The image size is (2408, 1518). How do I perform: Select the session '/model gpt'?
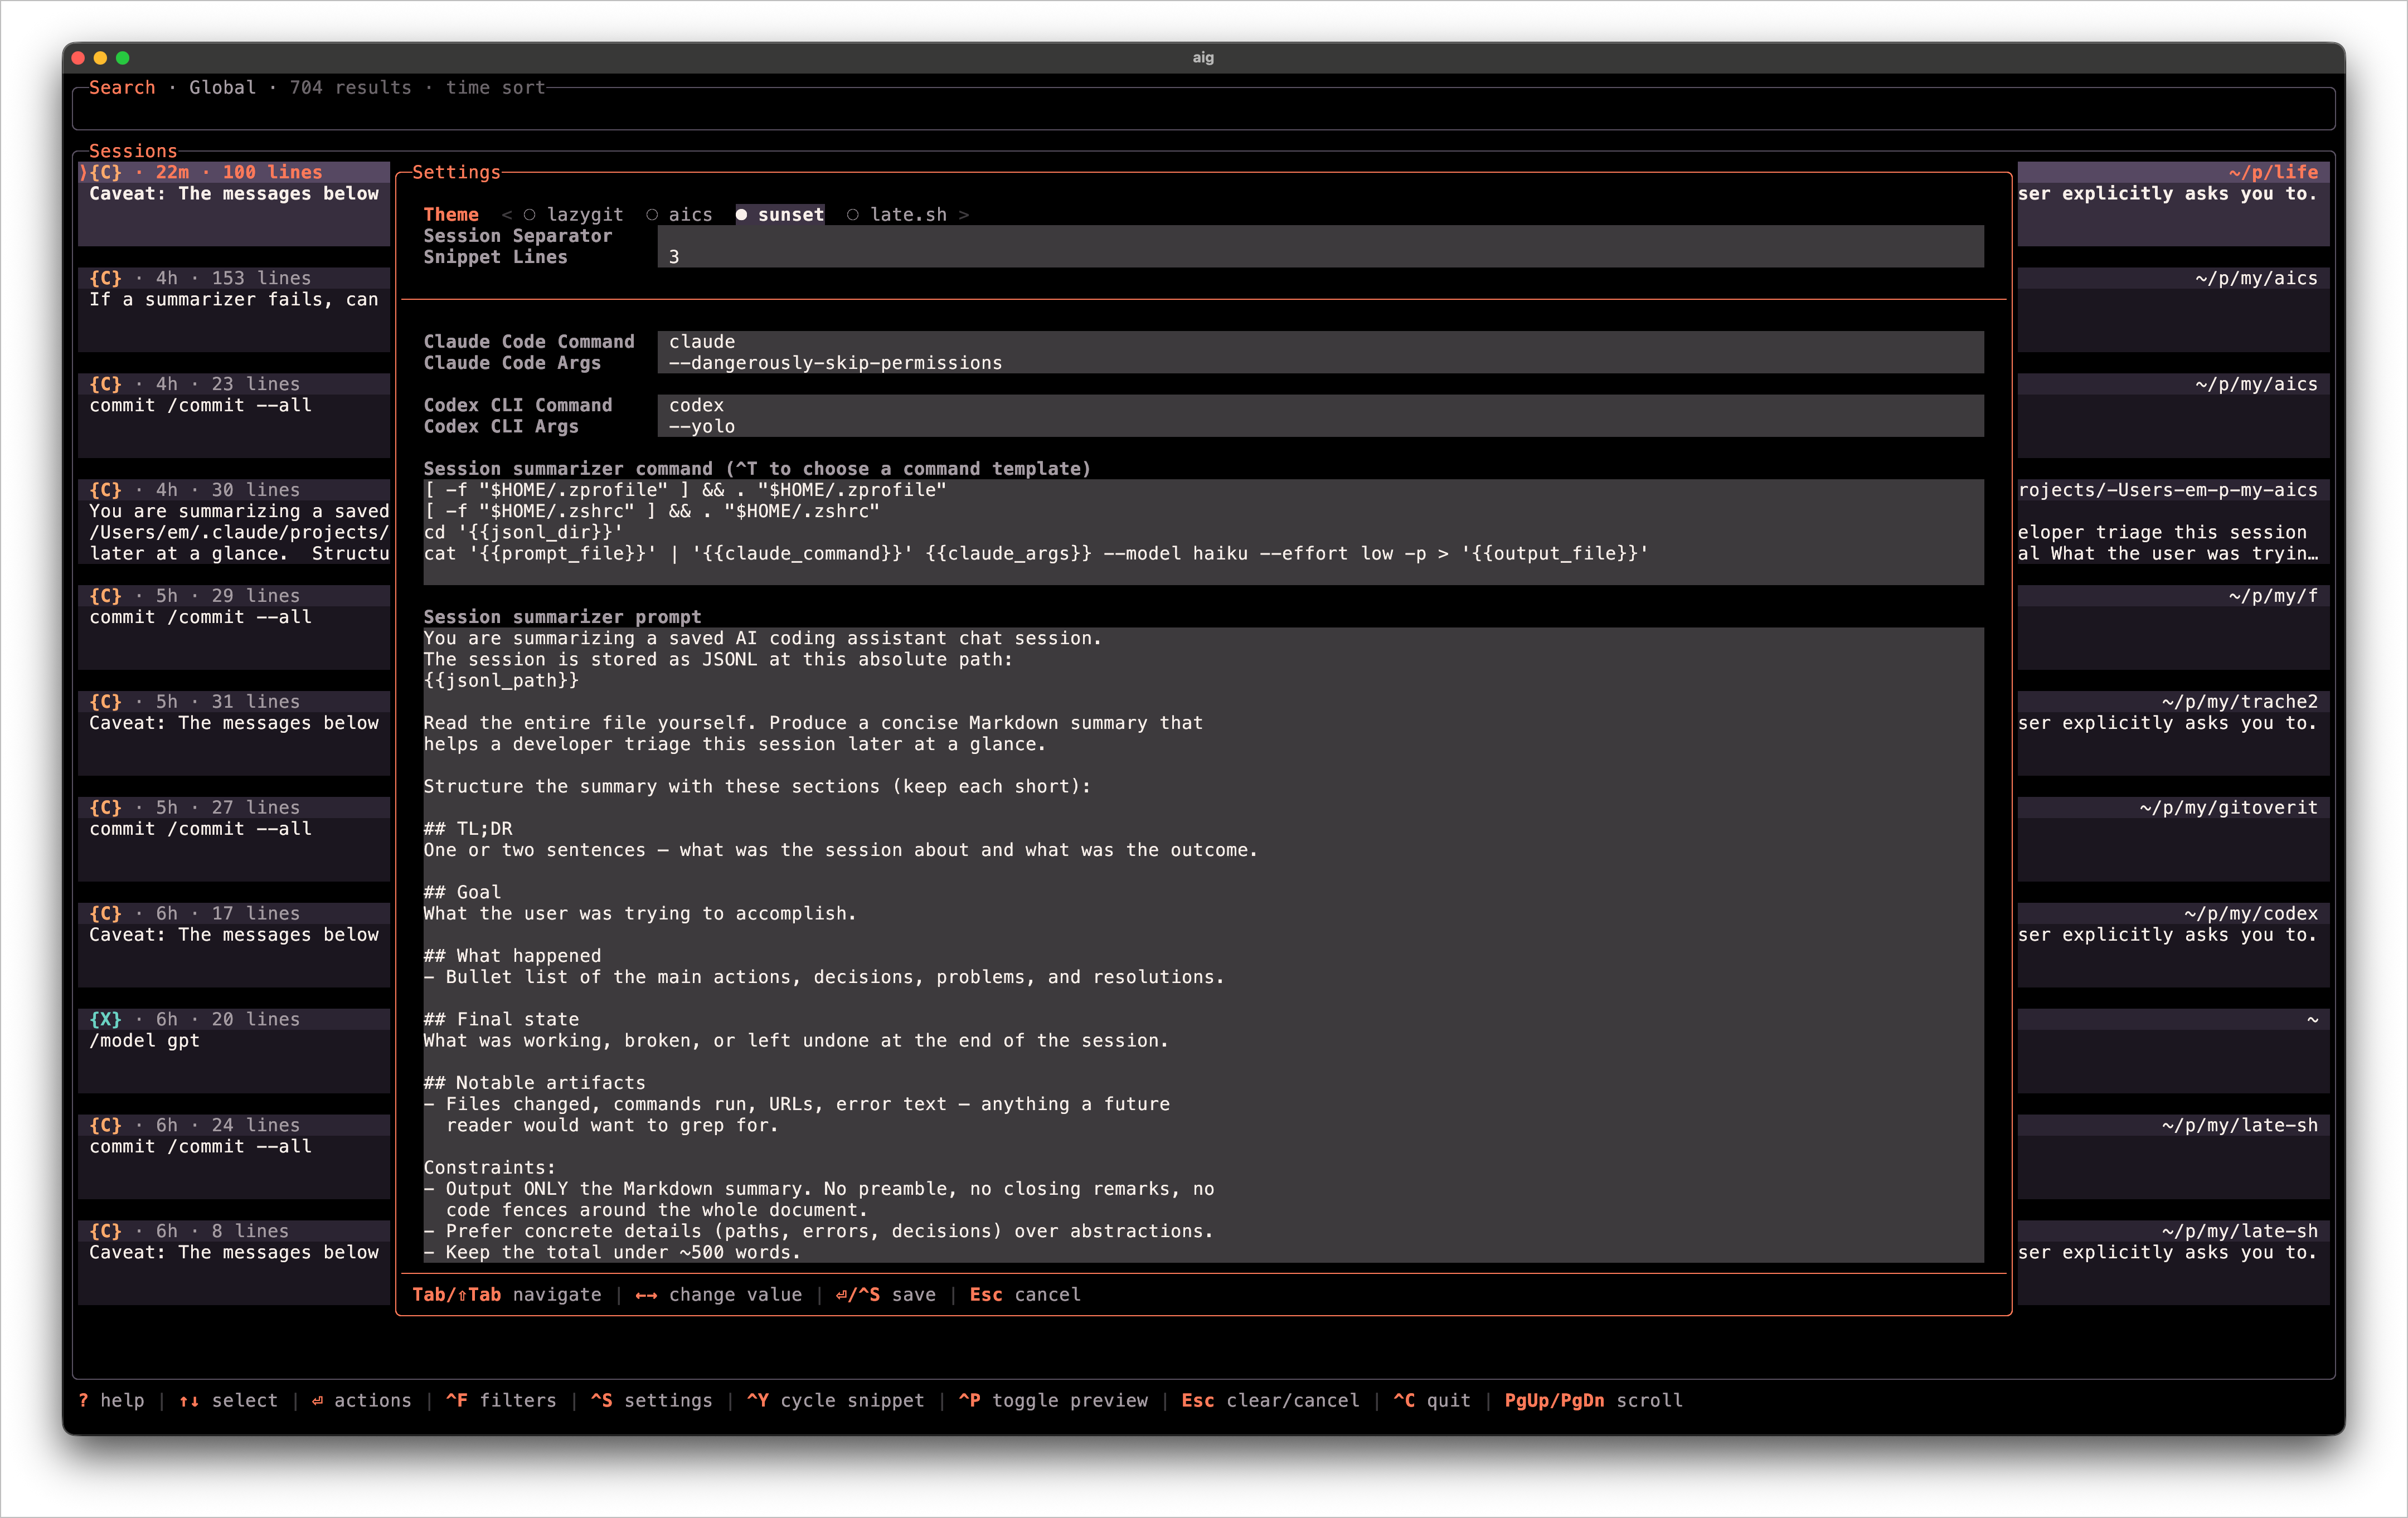[234, 1052]
